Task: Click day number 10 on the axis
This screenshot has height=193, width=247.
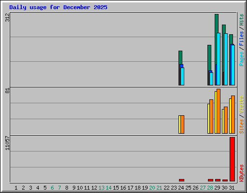Action: tap(80, 188)
